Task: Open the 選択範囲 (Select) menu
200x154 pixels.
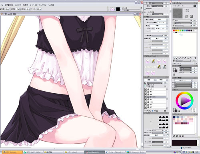Action: click(9, 5)
